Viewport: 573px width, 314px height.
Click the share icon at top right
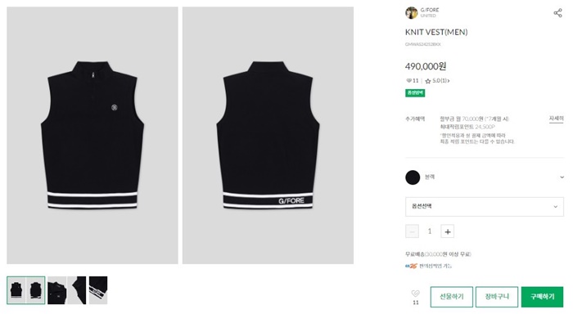pos(557,13)
